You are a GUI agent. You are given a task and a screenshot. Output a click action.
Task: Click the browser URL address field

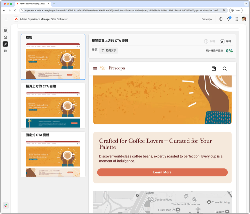pos(122,10)
